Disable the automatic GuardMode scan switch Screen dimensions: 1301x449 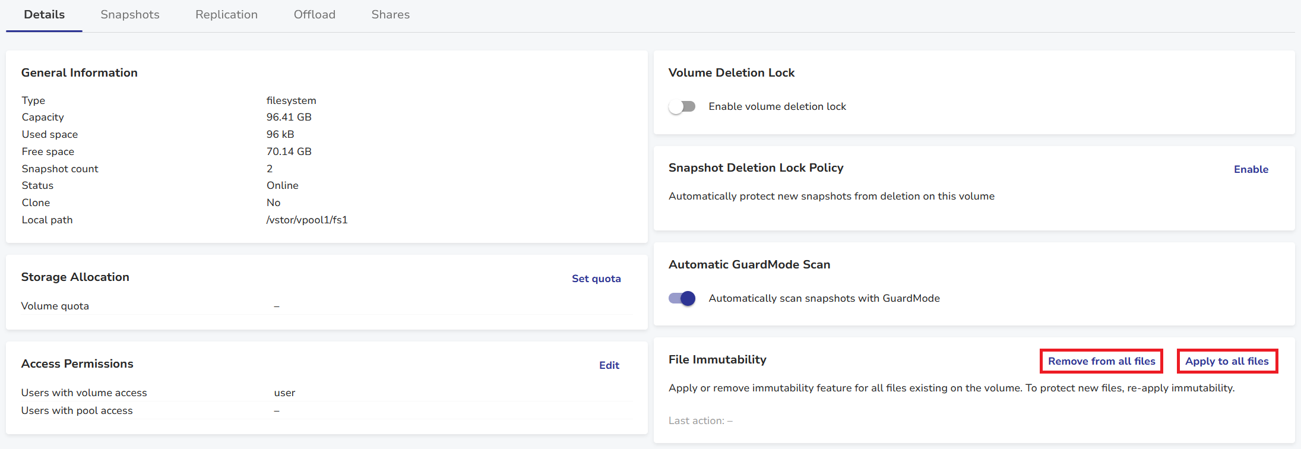[x=682, y=298]
